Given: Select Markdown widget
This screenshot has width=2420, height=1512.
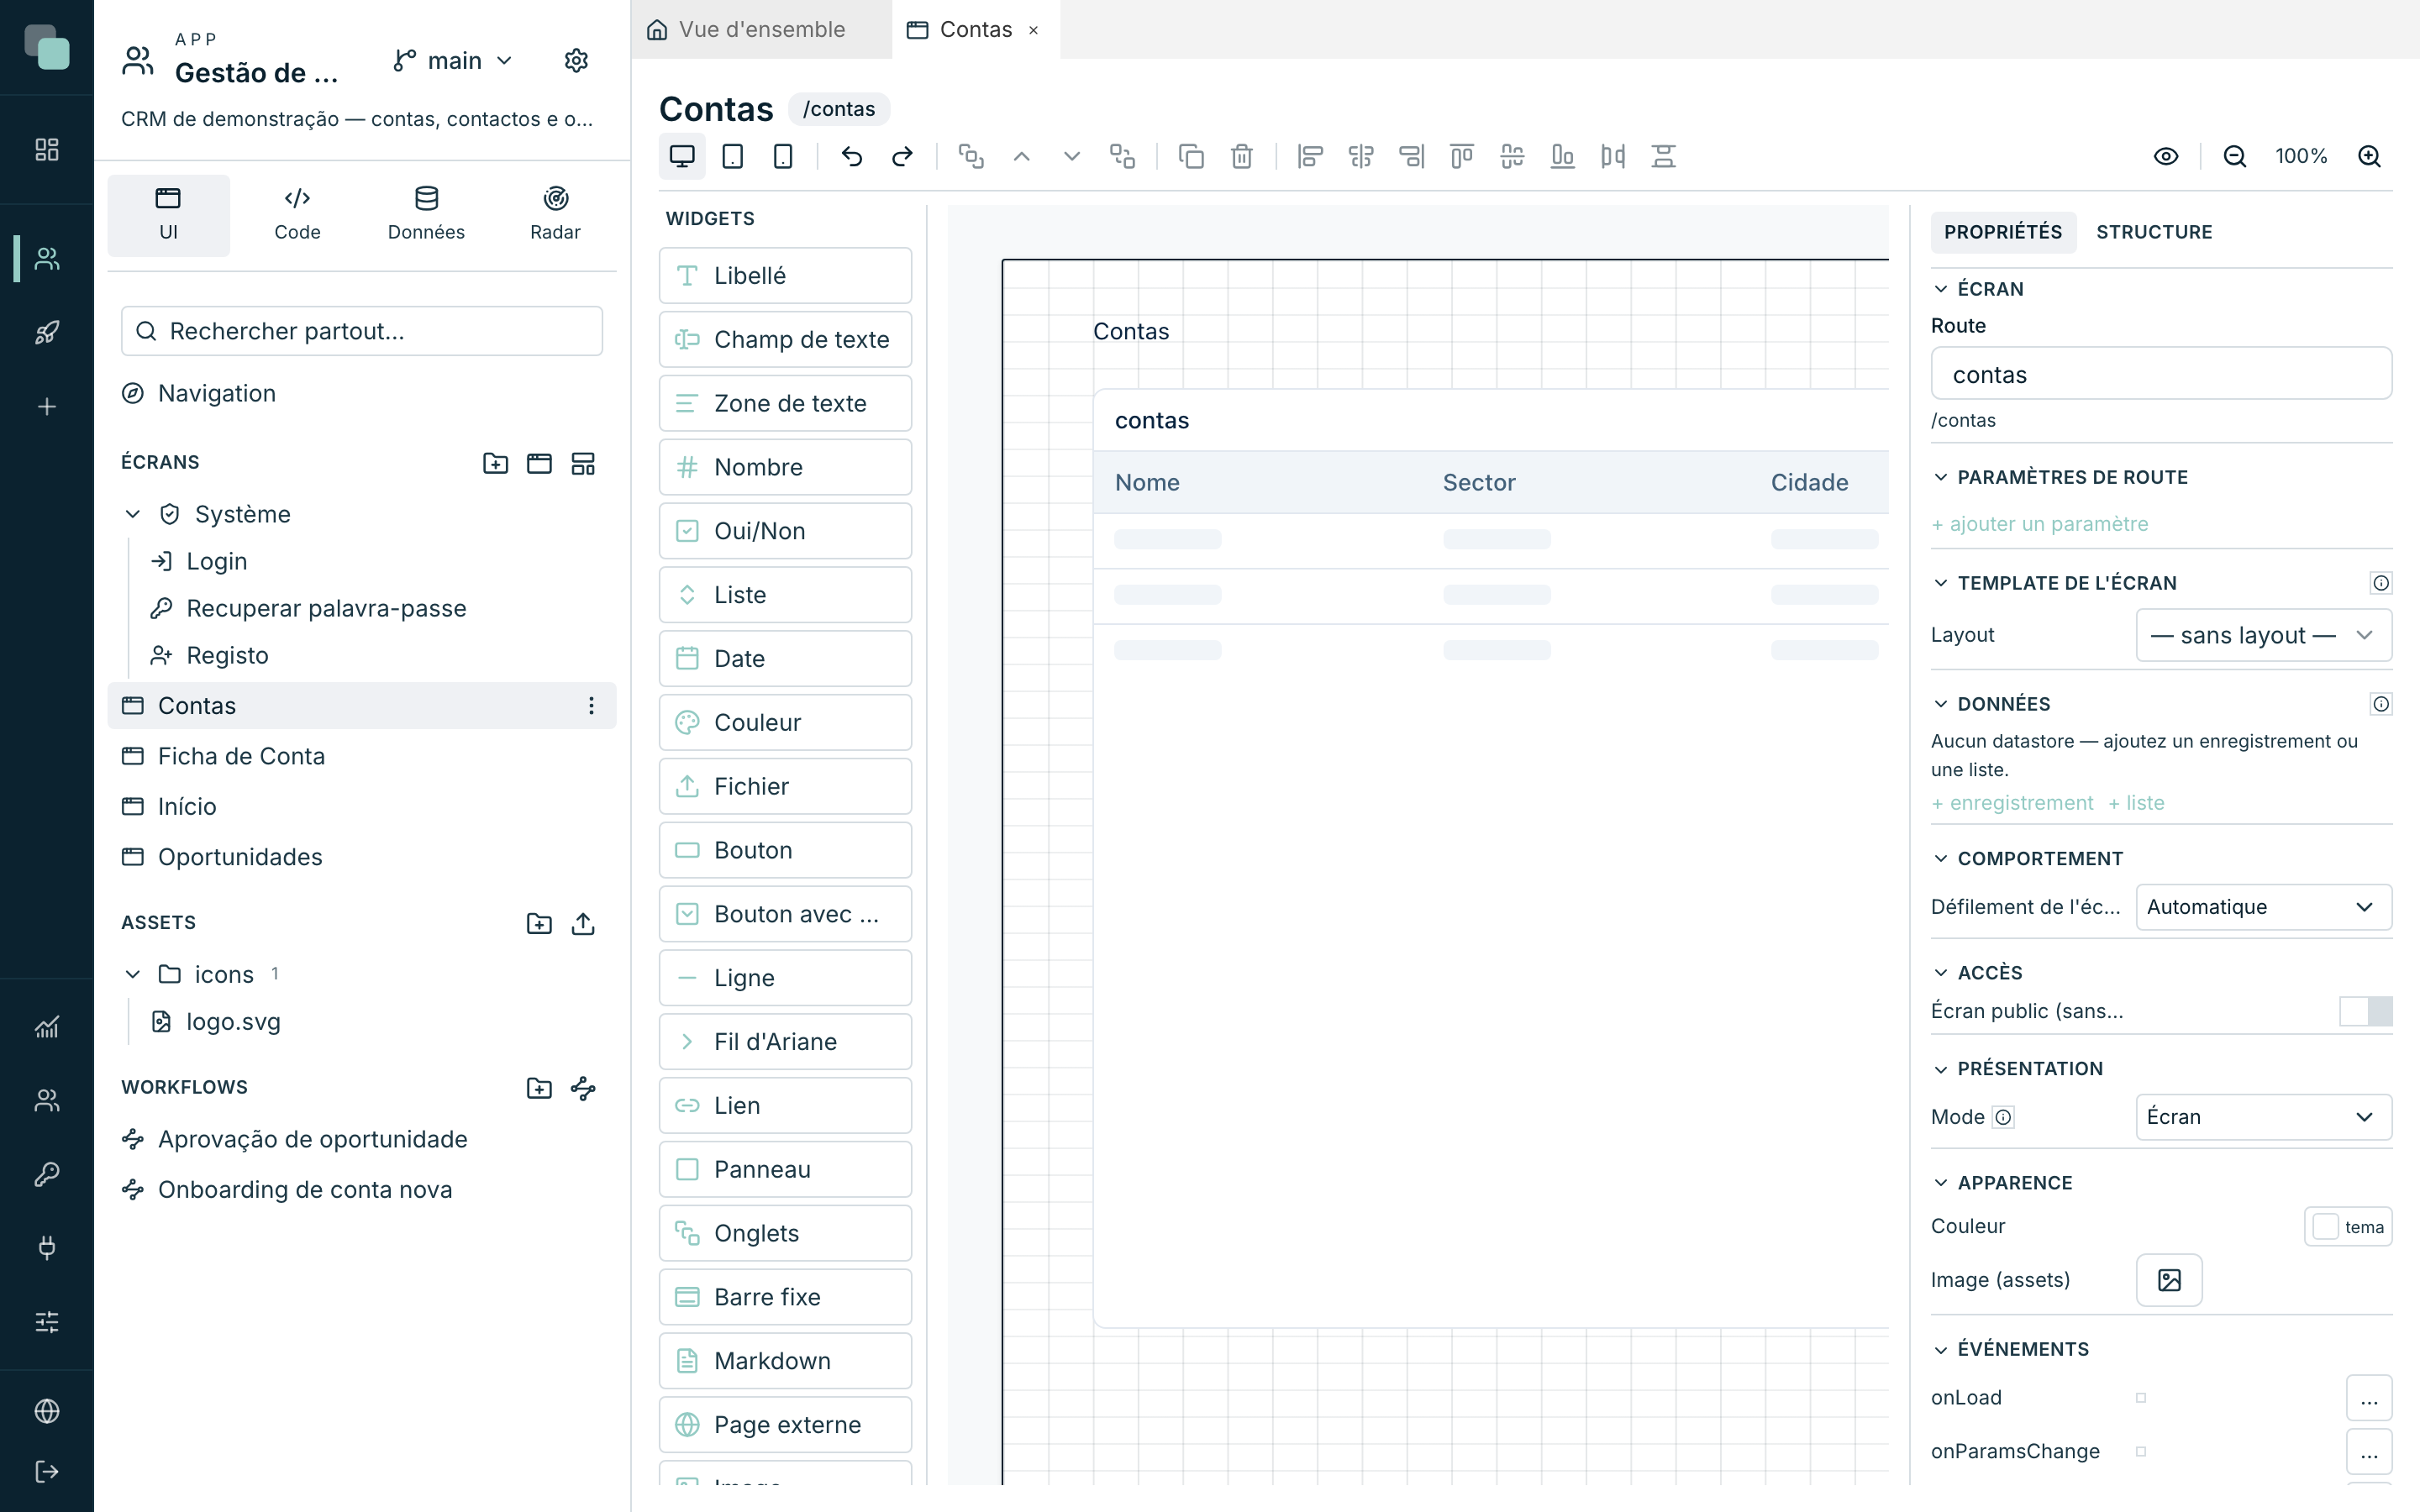Looking at the screenshot, I should (785, 1361).
